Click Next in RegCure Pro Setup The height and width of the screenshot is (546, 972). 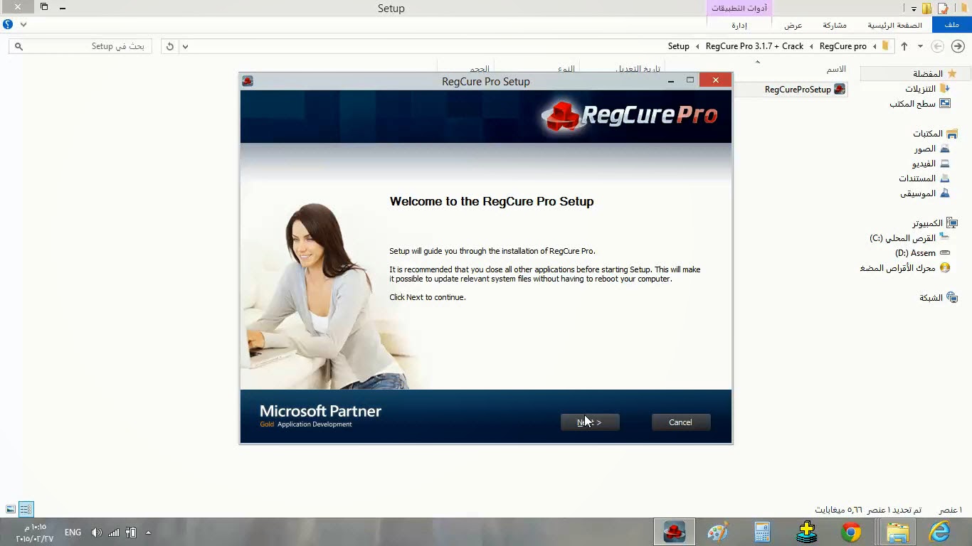pyautogui.click(x=590, y=422)
